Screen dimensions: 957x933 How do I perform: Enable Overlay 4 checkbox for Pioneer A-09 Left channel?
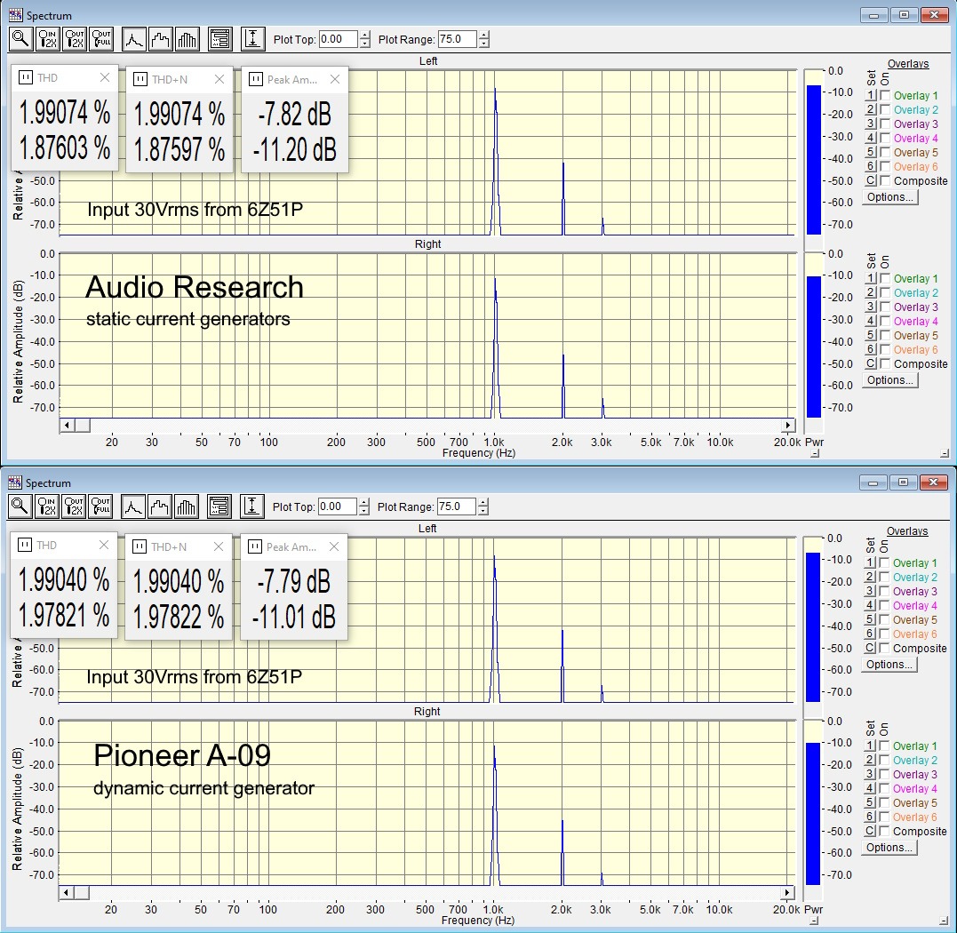[x=884, y=605]
